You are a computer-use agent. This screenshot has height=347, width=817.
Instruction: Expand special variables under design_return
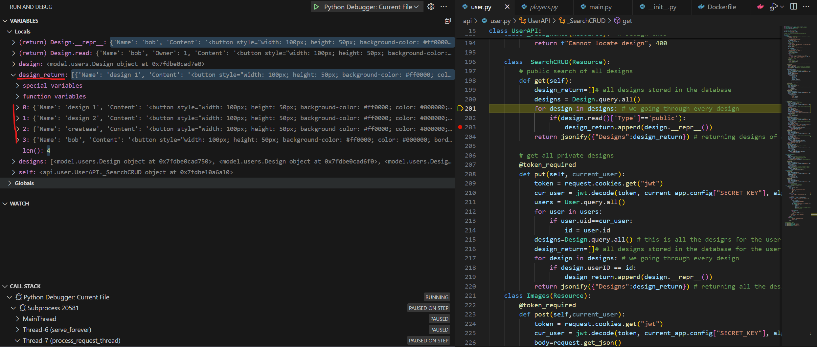pos(17,86)
